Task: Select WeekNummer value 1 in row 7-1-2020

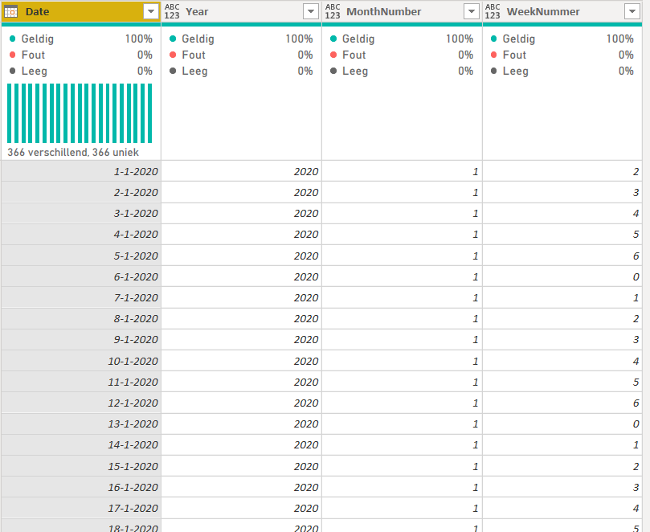Action: coord(562,297)
